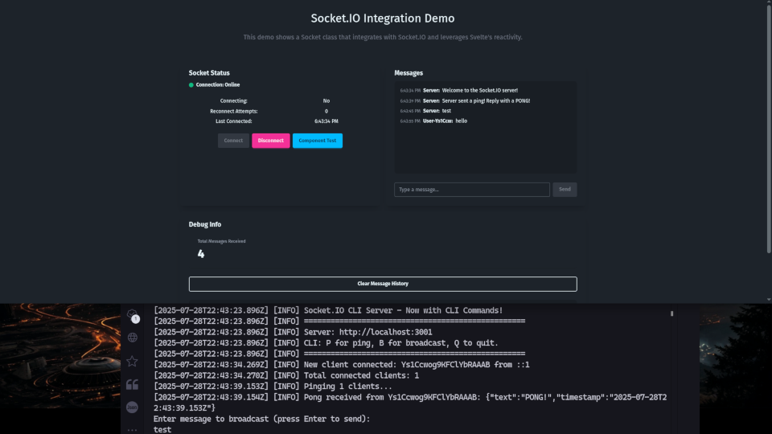
Task: Select the star icon in terminal sidebar
Action: [x=132, y=361]
